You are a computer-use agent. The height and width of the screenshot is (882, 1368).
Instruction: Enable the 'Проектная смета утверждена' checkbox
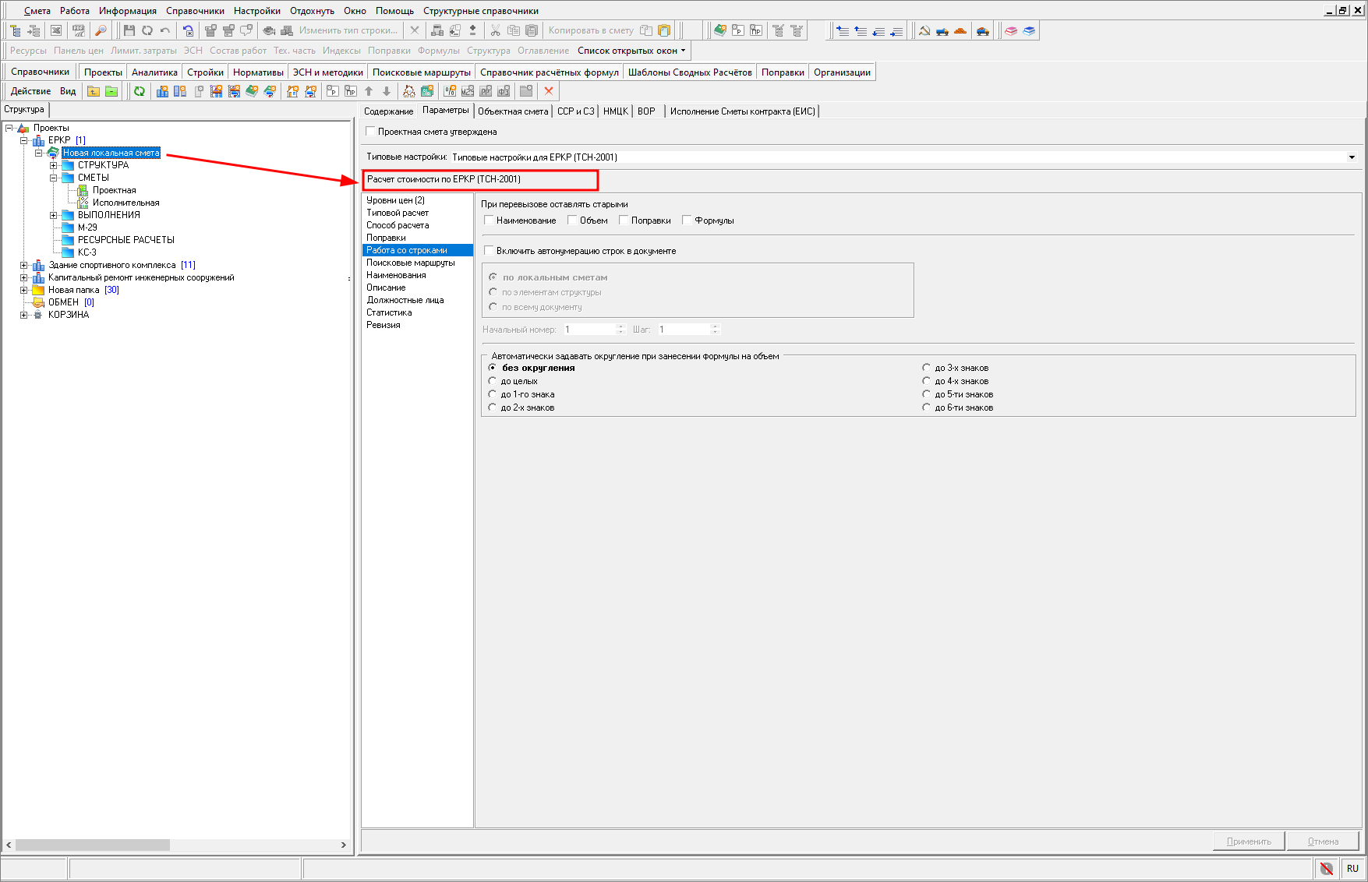tap(371, 132)
